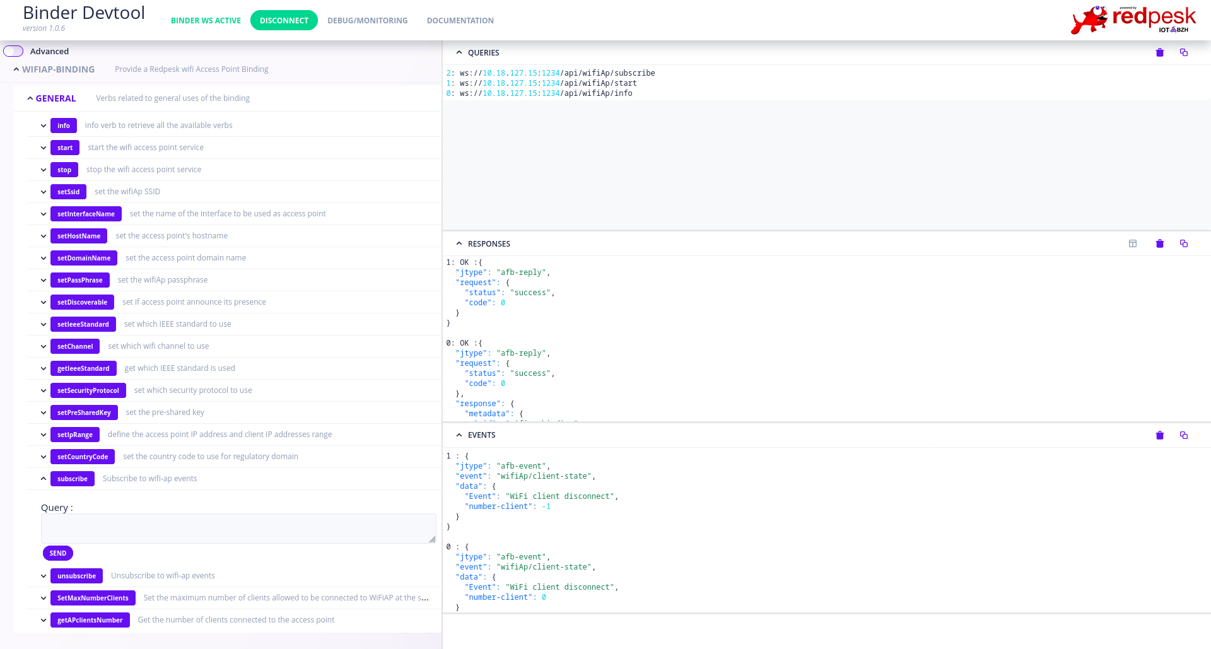Screen dimensions: 1211x649
Task: Select the table layout icon in Responses header
Action: (x=1133, y=243)
